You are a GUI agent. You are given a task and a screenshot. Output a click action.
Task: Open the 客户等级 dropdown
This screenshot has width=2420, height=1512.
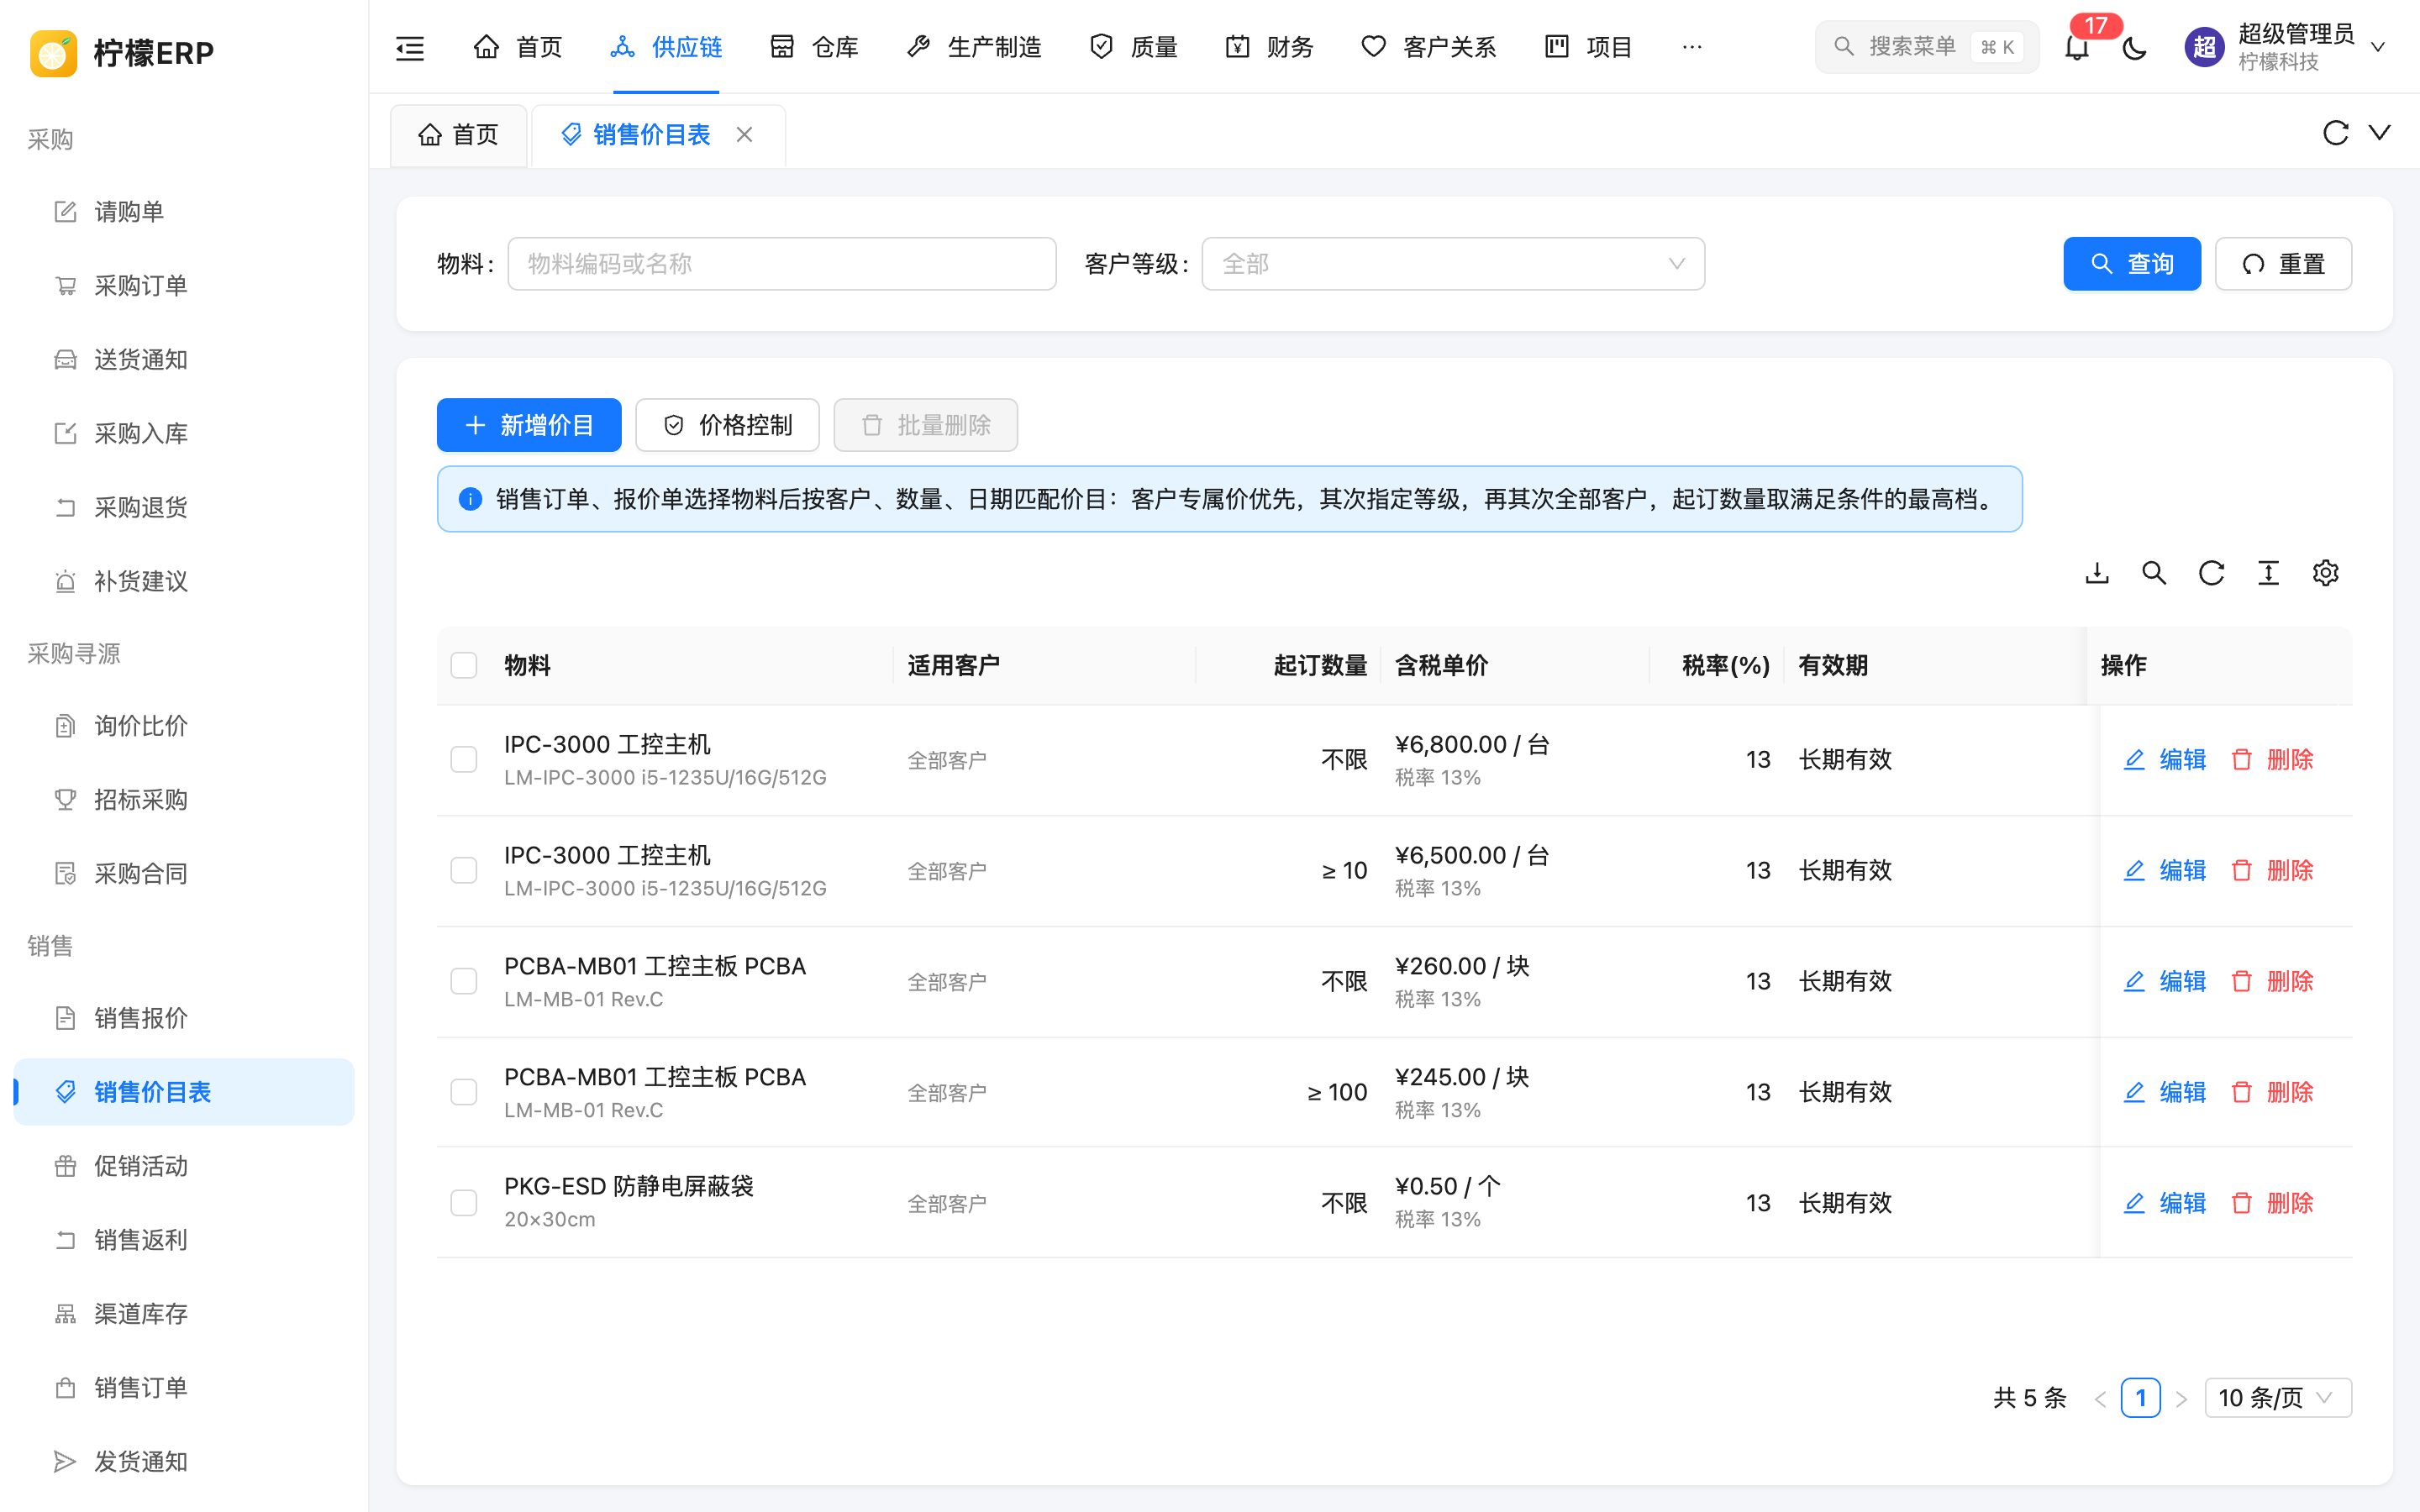click(1452, 264)
